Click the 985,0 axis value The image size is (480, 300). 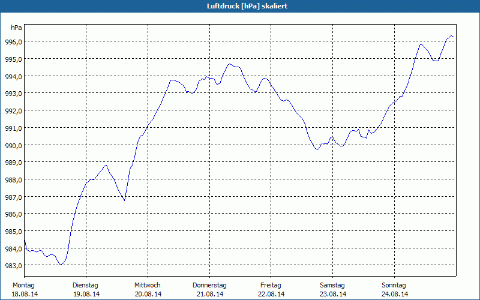point(14,232)
